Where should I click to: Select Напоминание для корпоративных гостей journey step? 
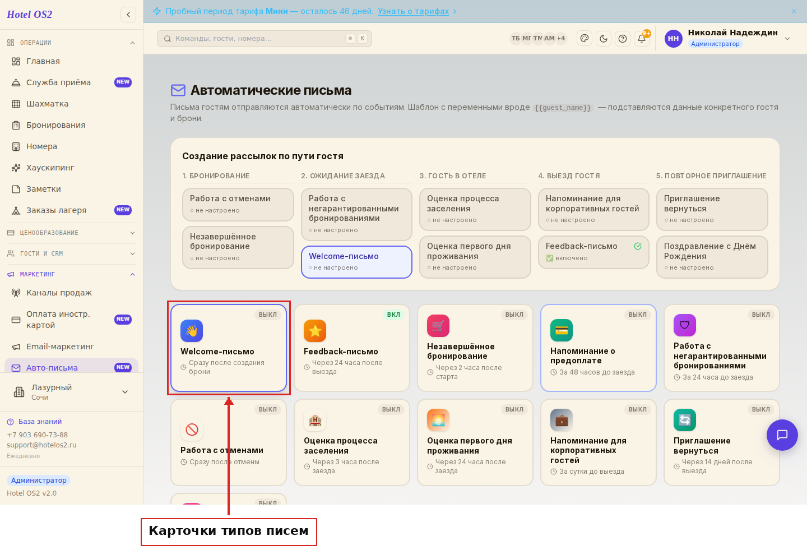point(593,209)
